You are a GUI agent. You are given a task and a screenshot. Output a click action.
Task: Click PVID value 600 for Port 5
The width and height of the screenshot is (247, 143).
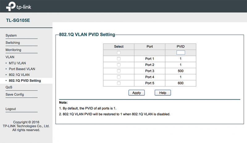[x=181, y=83]
